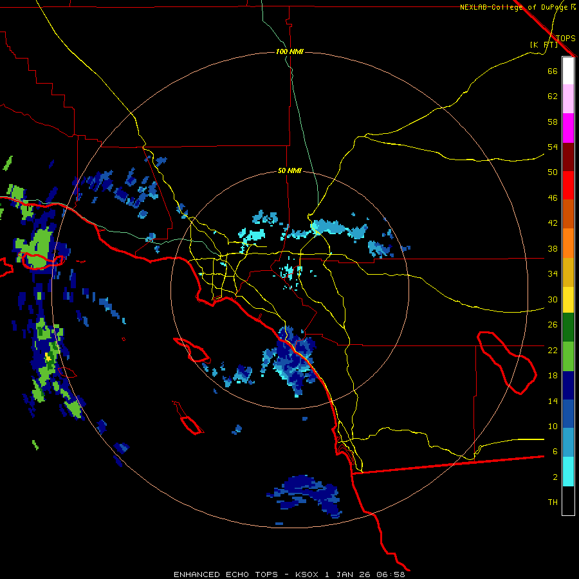Click the yellow legend swatch
579x579 pixels.
click(x=568, y=300)
